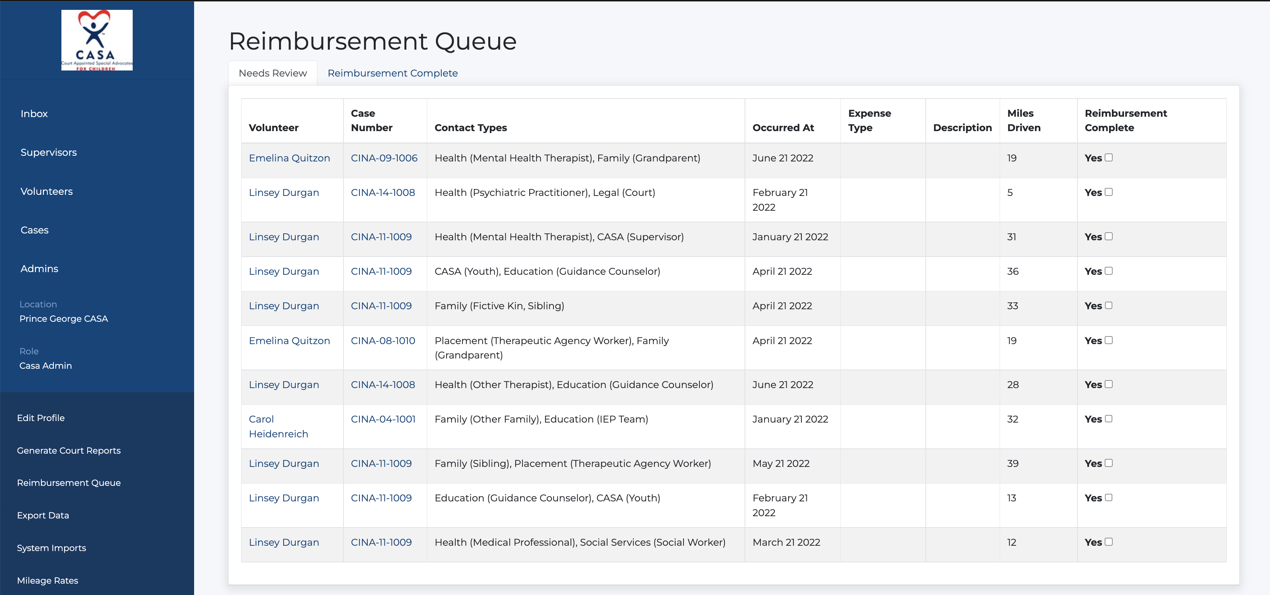
Task: Toggle Yes checkbox for March 21 2022 row
Action: (x=1108, y=542)
